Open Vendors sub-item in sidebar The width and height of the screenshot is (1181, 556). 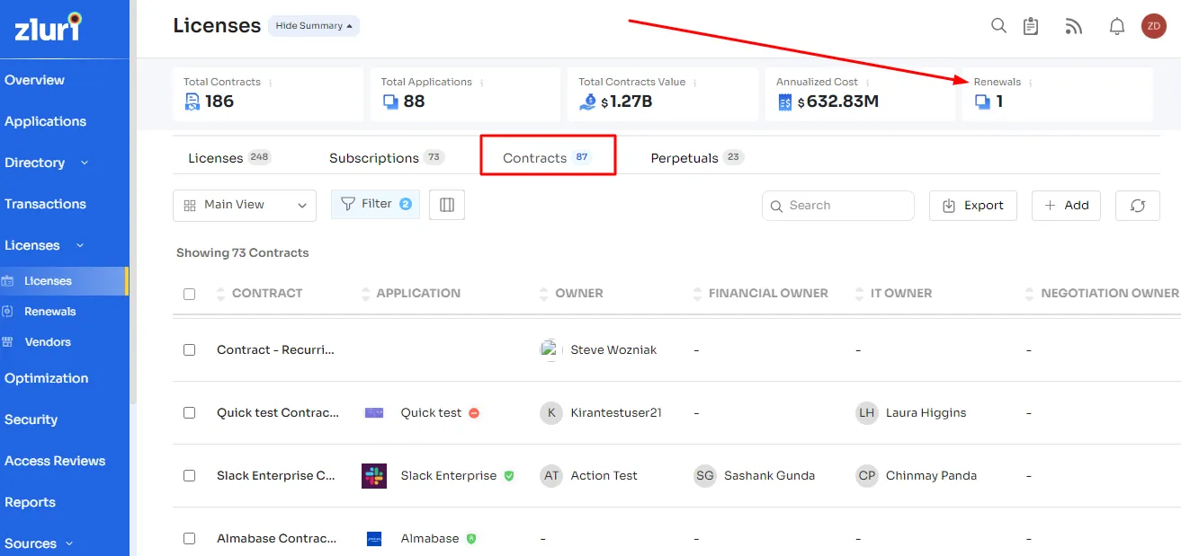coord(48,342)
